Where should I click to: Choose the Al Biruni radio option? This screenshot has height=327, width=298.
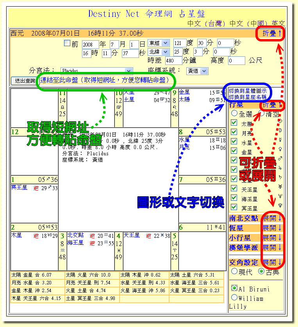pos(234,288)
